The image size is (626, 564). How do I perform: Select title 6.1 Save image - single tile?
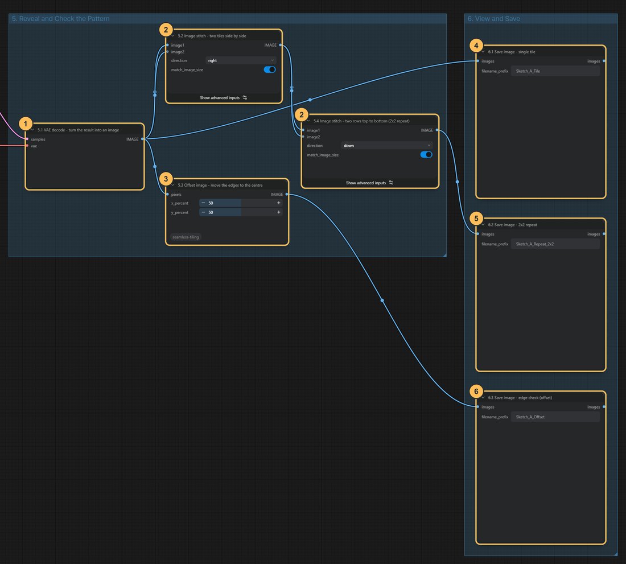[x=512, y=51]
